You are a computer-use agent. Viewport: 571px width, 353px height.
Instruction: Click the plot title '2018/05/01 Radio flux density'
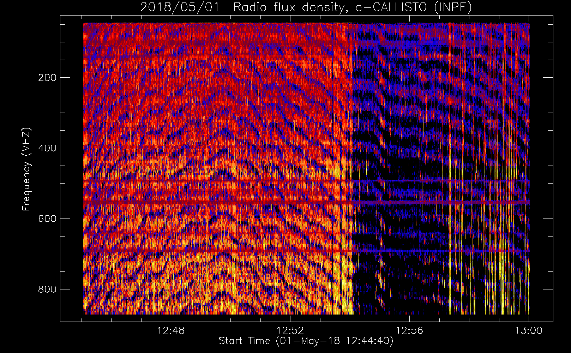(306, 7)
